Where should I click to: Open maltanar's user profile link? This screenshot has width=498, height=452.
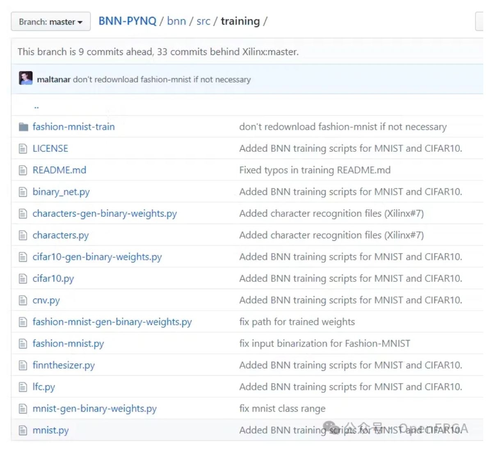coord(53,80)
